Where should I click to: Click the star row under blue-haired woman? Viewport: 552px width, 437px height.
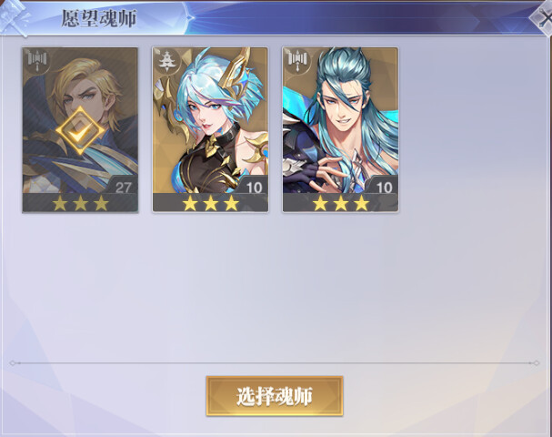click(211, 204)
